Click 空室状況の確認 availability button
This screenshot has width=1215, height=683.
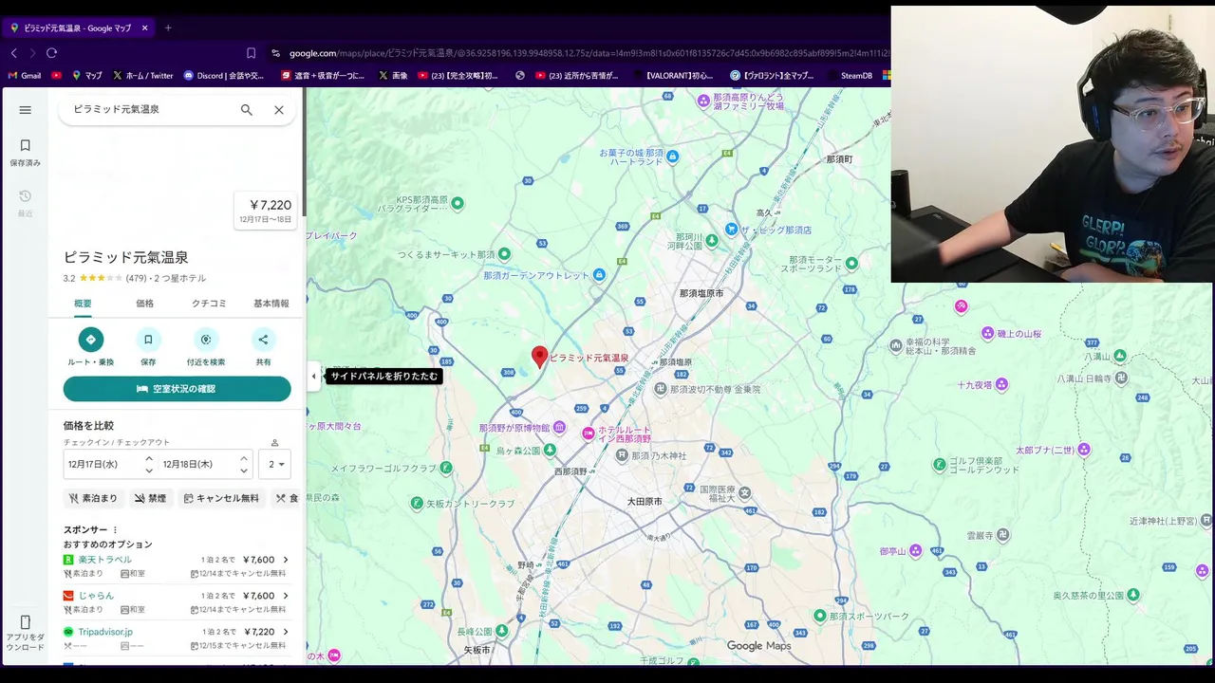(178, 389)
